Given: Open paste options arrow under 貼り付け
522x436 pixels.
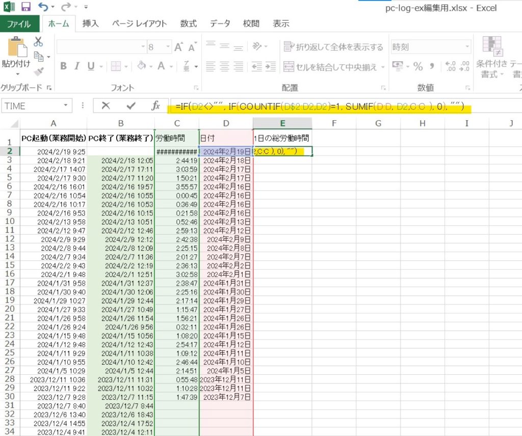Looking at the screenshot, I should 17,74.
